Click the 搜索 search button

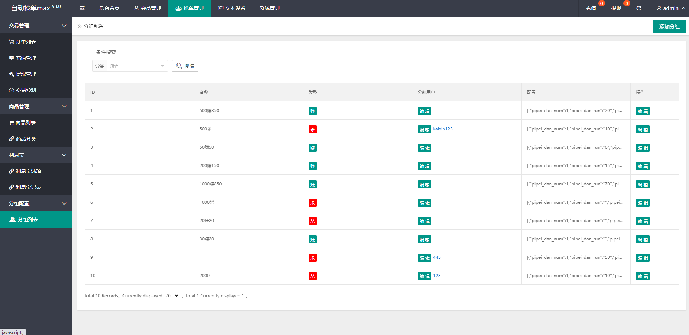[x=185, y=66]
